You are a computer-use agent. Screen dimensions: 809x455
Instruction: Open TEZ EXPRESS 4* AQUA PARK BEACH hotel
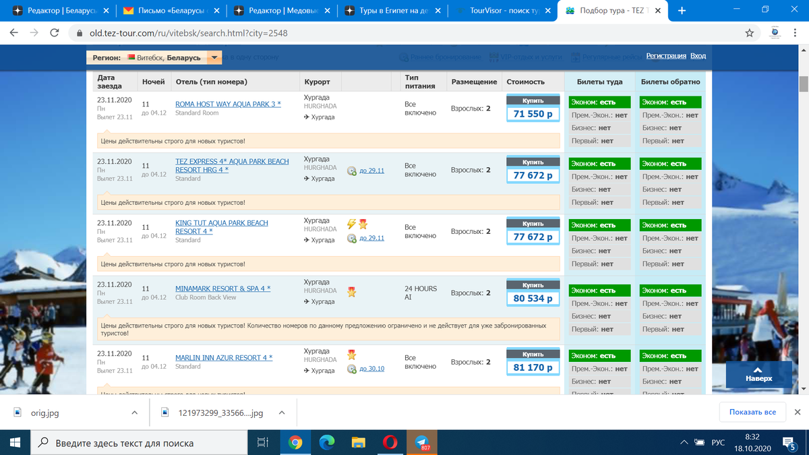232,166
